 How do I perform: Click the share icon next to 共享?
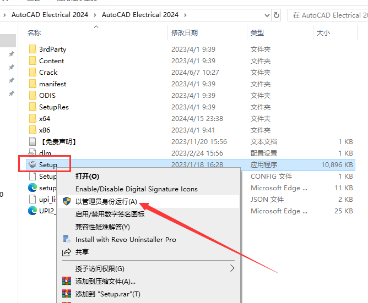tap(67, 252)
